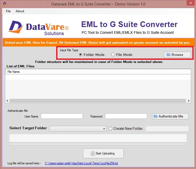Click the Authenticate Me button
Image resolution: width=196 pixels, height=169 pixels.
(170, 116)
